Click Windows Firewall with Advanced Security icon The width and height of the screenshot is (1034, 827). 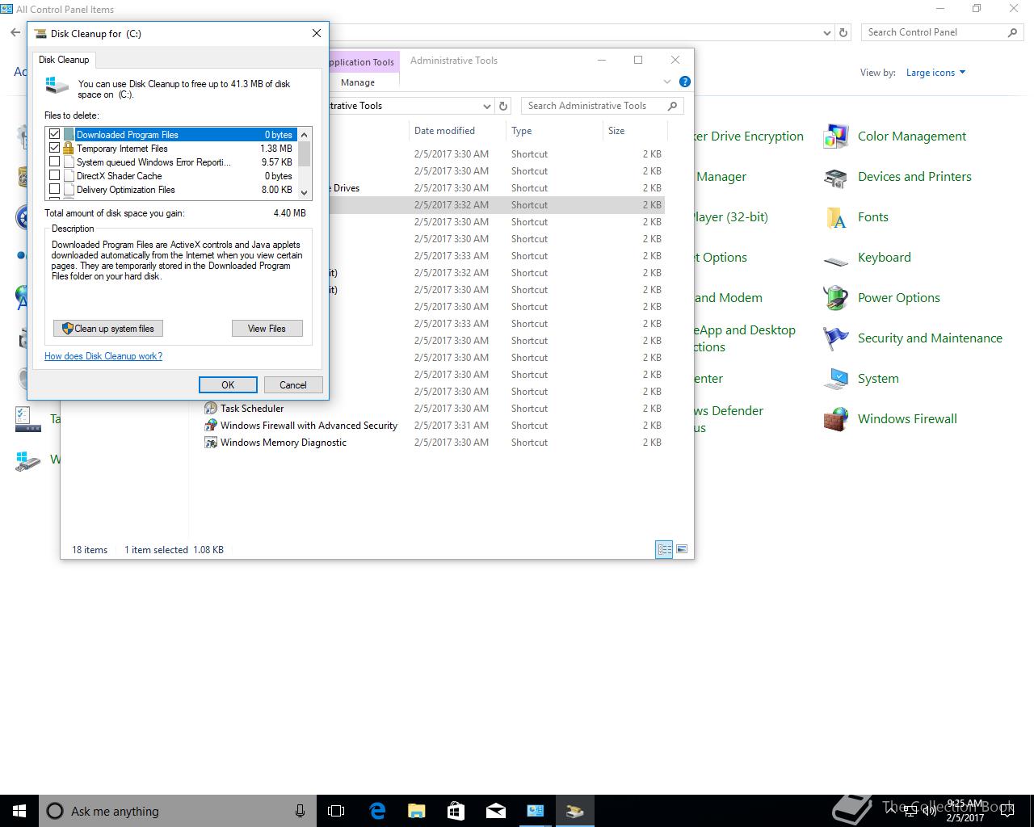click(x=211, y=426)
